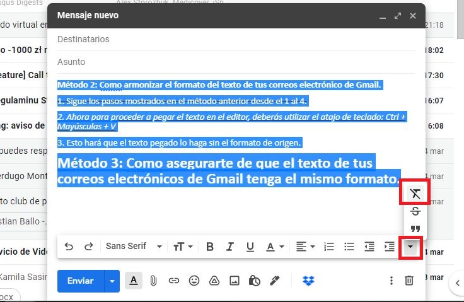464x302 pixels.
Task: Redo the last edit in compose toolbar
Action: pos(88,247)
